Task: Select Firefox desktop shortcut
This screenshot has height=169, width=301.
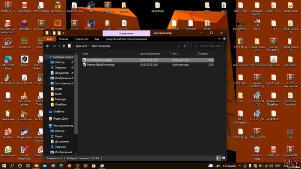Action: (8, 133)
